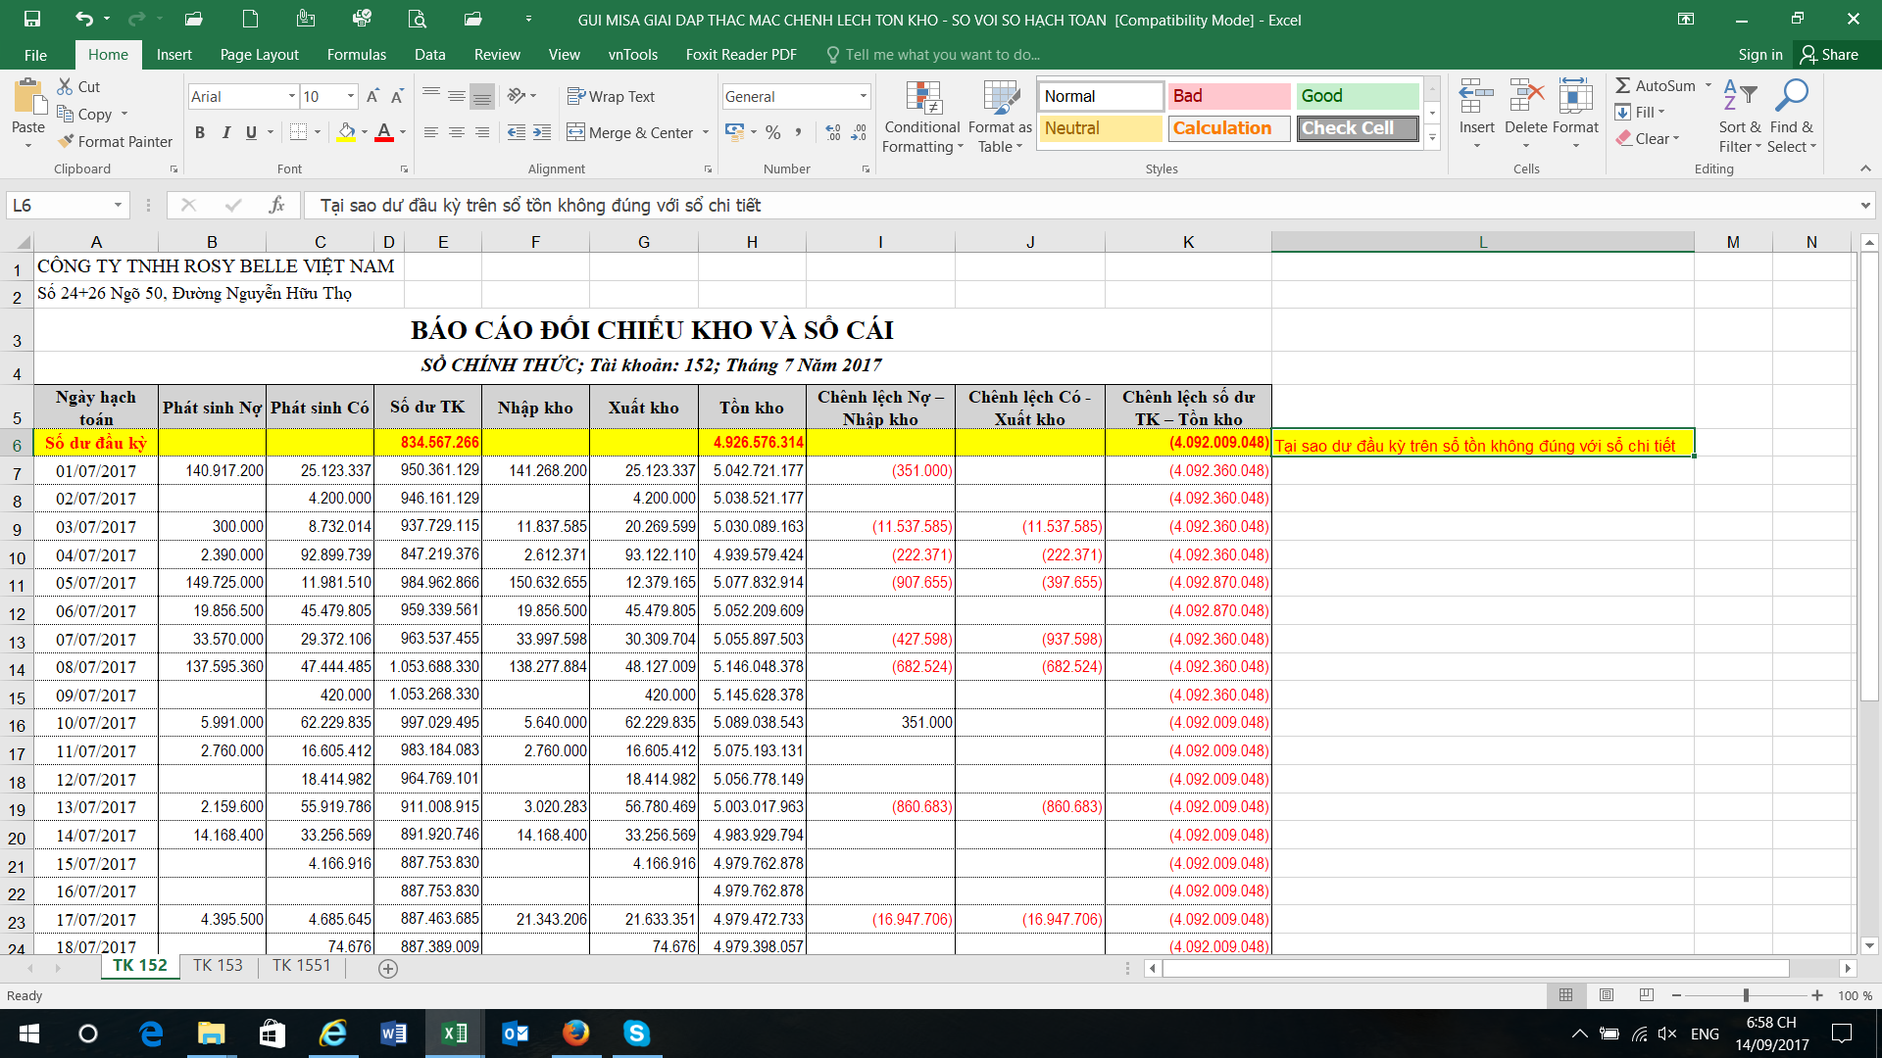Open the vnTools ribbon tab

(x=633, y=55)
